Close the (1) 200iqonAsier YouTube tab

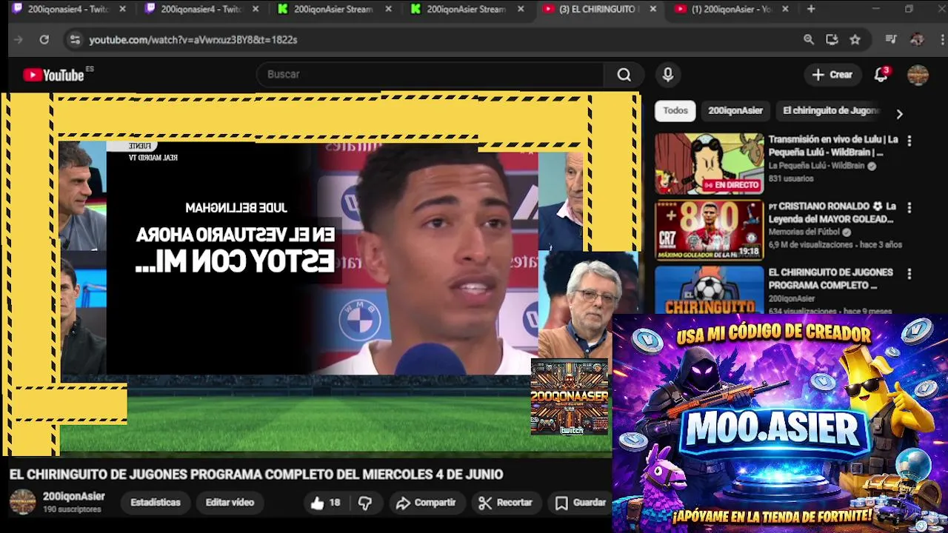(x=785, y=9)
